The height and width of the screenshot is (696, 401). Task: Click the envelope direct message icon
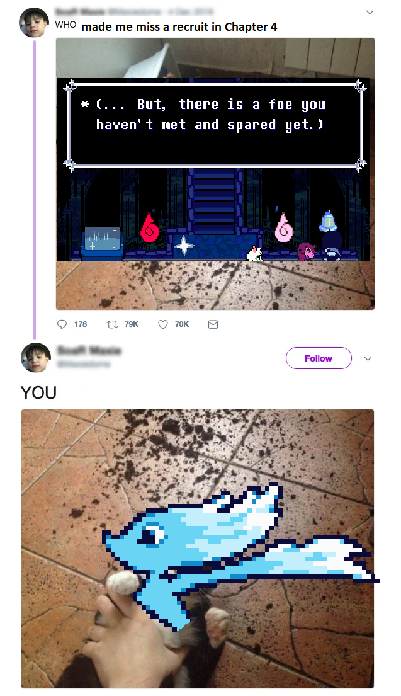point(213,324)
